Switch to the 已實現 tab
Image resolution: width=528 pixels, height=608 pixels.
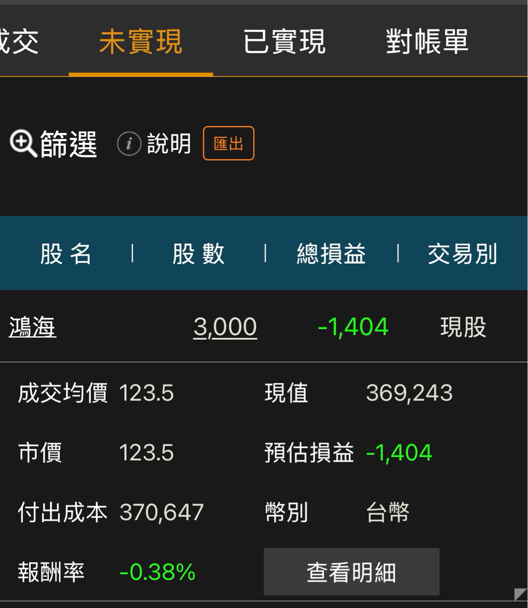(x=284, y=41)
